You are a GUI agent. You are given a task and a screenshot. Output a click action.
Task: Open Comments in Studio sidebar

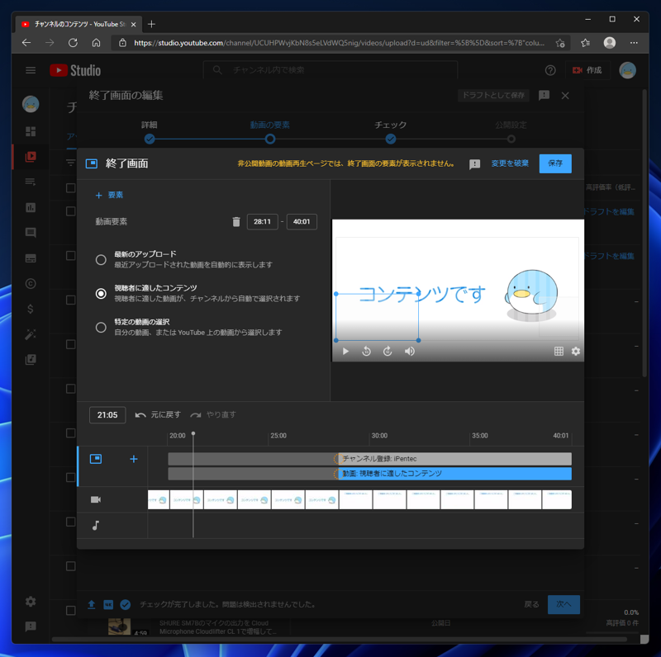[31, 233]
